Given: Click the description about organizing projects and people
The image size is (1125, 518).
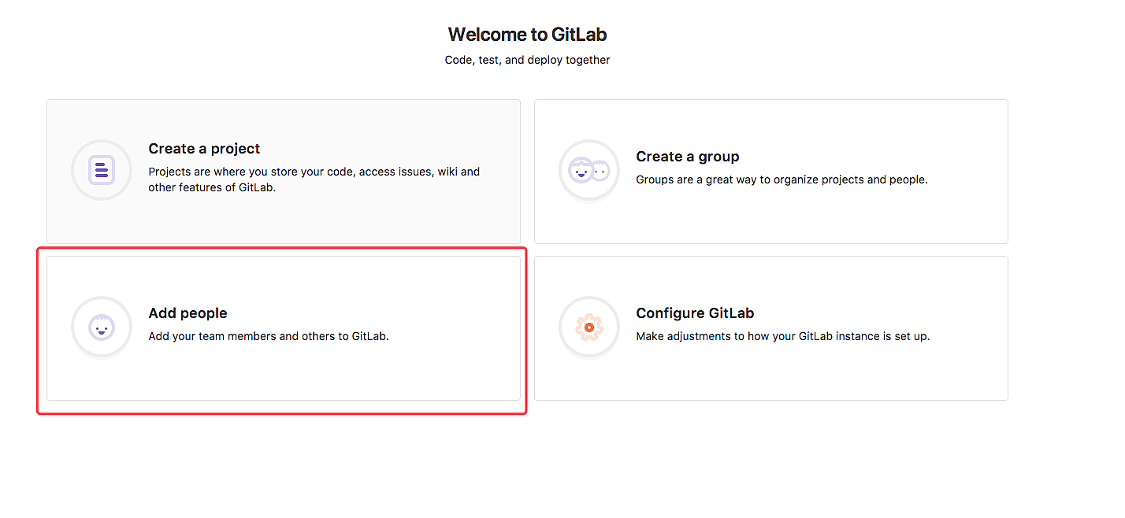Looking at the screenshot, I should pos(782,179).
